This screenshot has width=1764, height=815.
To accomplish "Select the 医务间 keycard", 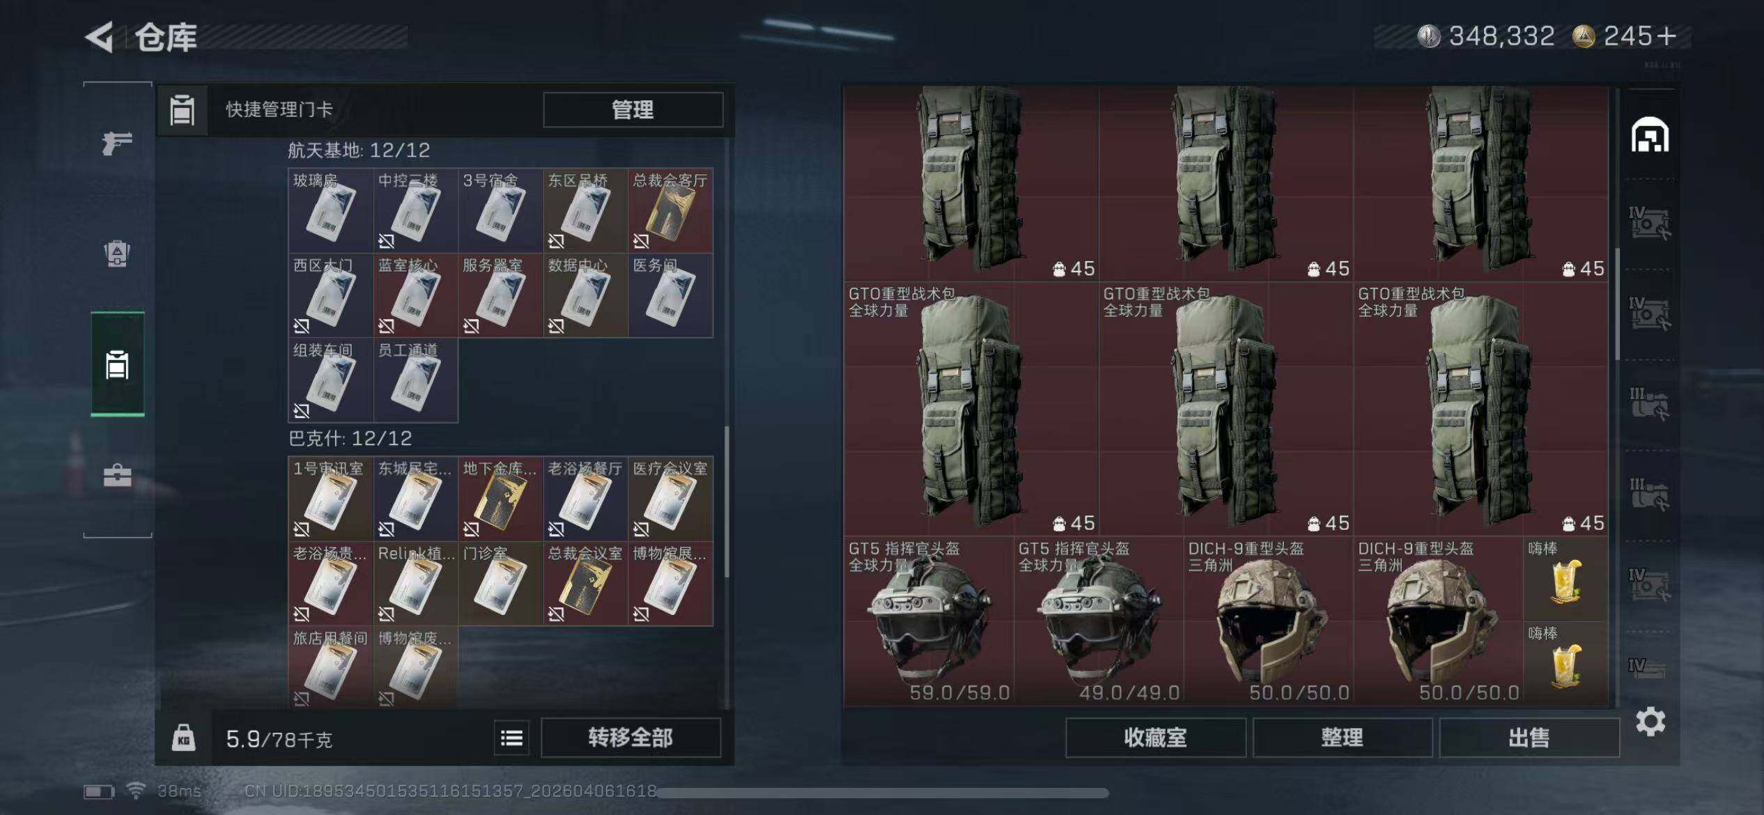I will [670, 295].
